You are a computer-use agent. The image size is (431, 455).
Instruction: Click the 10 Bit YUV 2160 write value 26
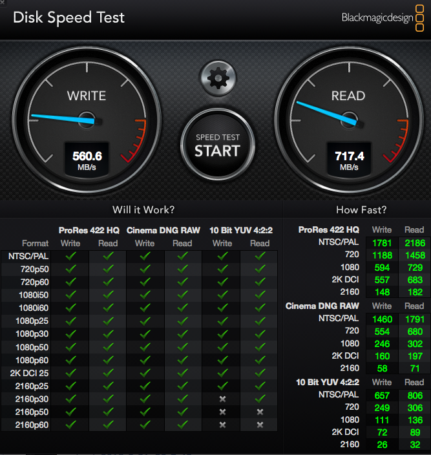(x=383, y=445)
